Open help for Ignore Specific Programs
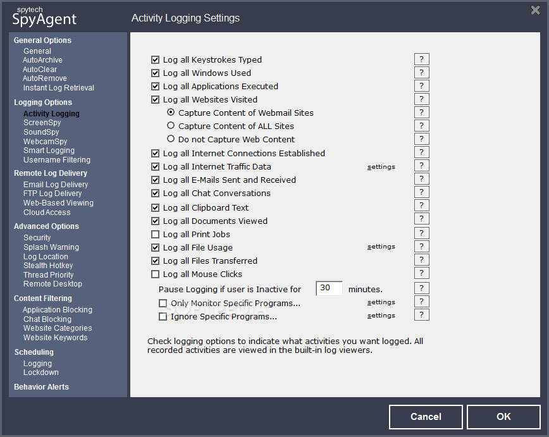The image size is (549, 437). click(421, 315)
